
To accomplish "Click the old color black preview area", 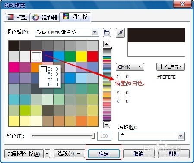I will [x=156, y=35].
